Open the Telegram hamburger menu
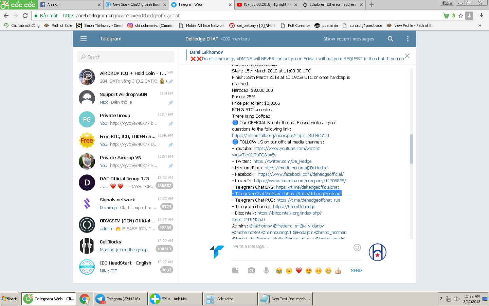This screenshot has height=306, width=489. coord(84,39)
